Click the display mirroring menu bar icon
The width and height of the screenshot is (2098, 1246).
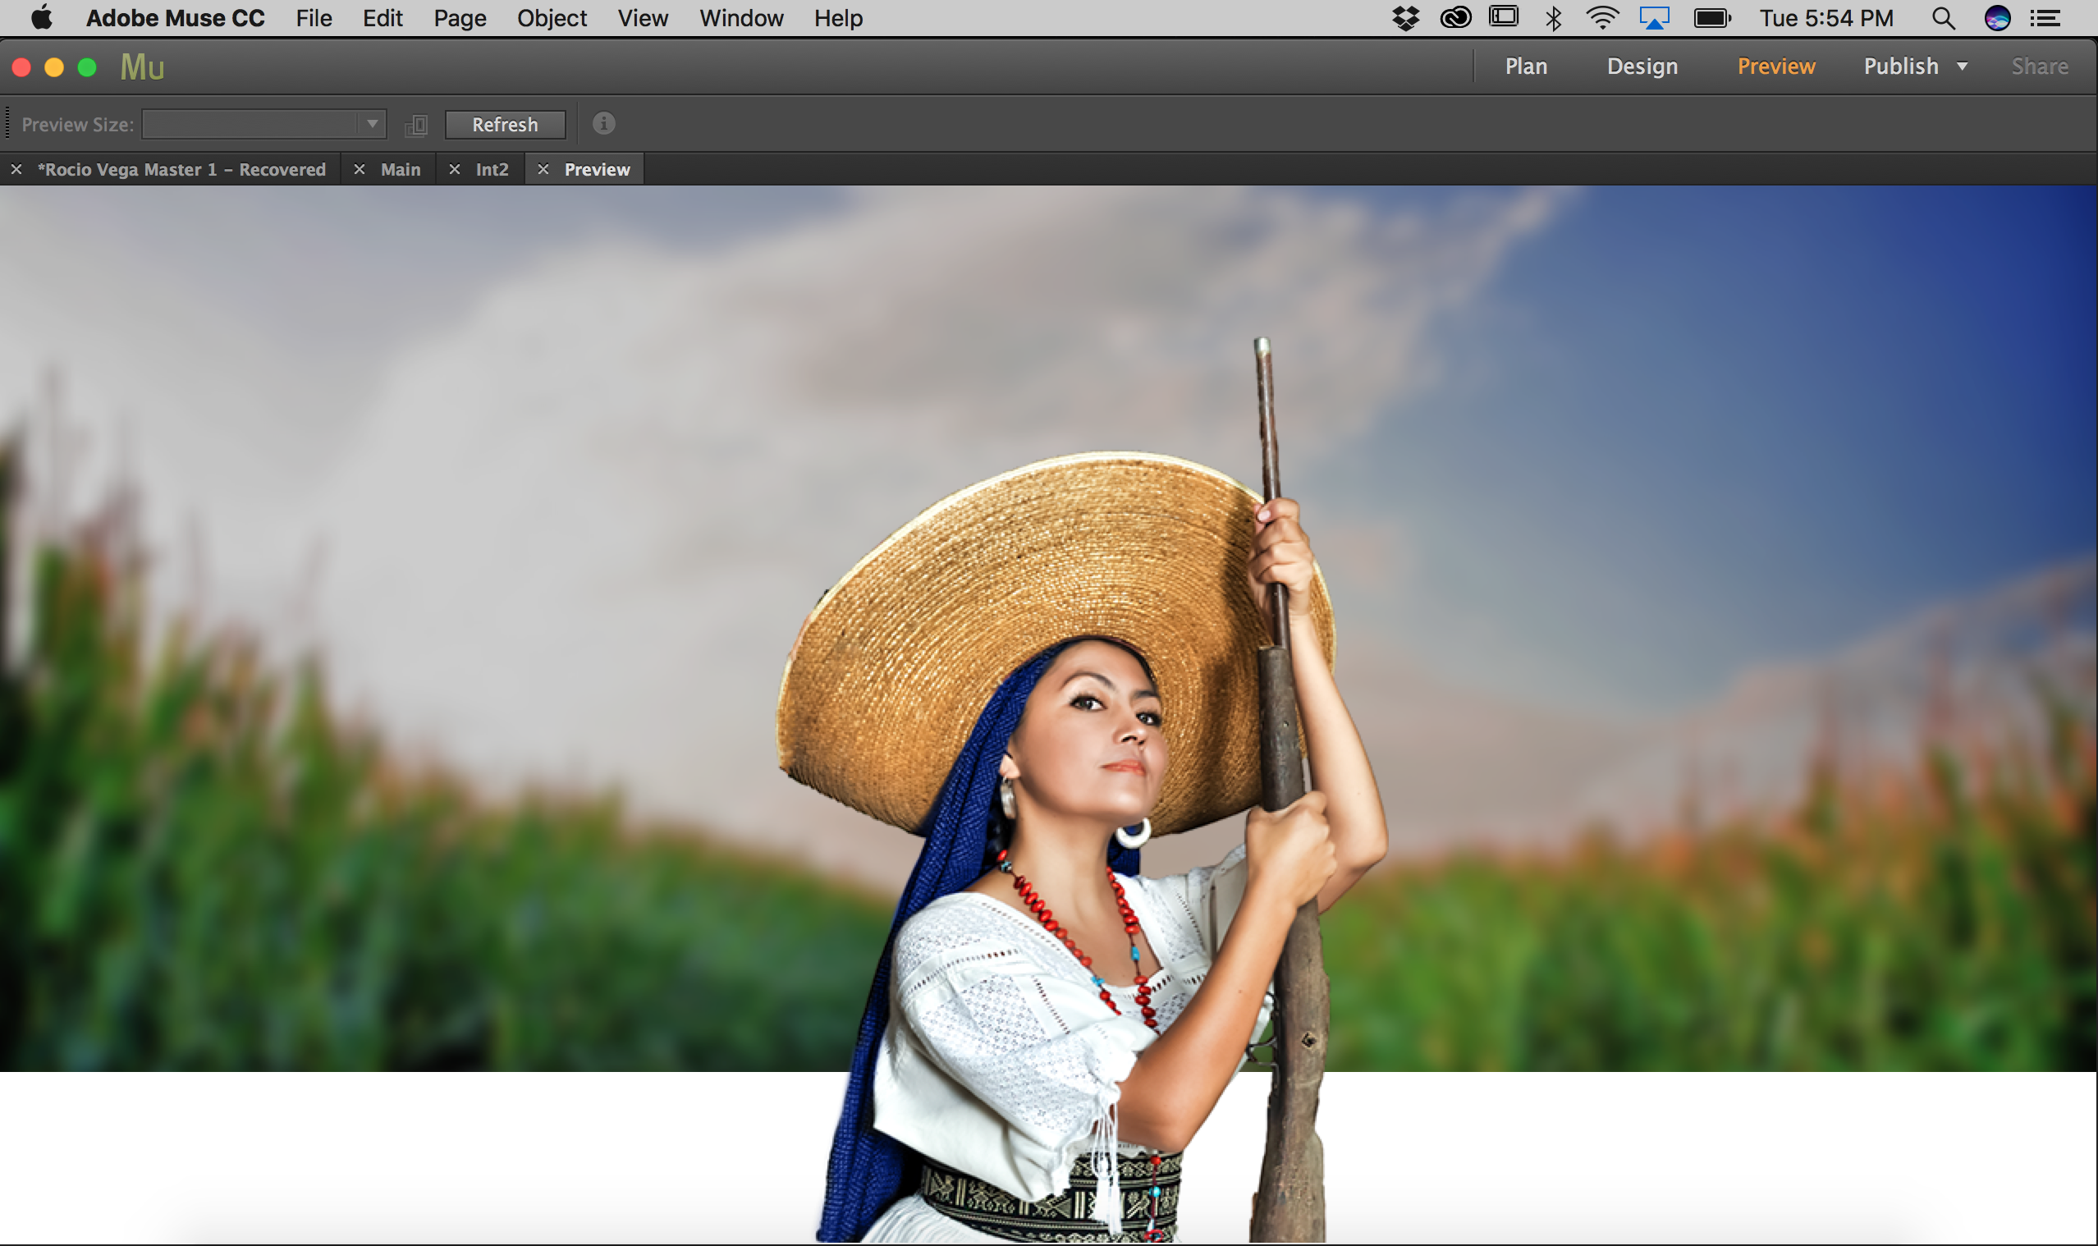(1504, 16)
